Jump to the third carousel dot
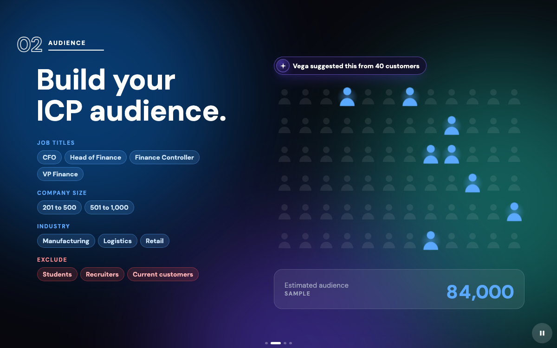The height and width of the screenshot is (348, 557). (x=285, y=343)
